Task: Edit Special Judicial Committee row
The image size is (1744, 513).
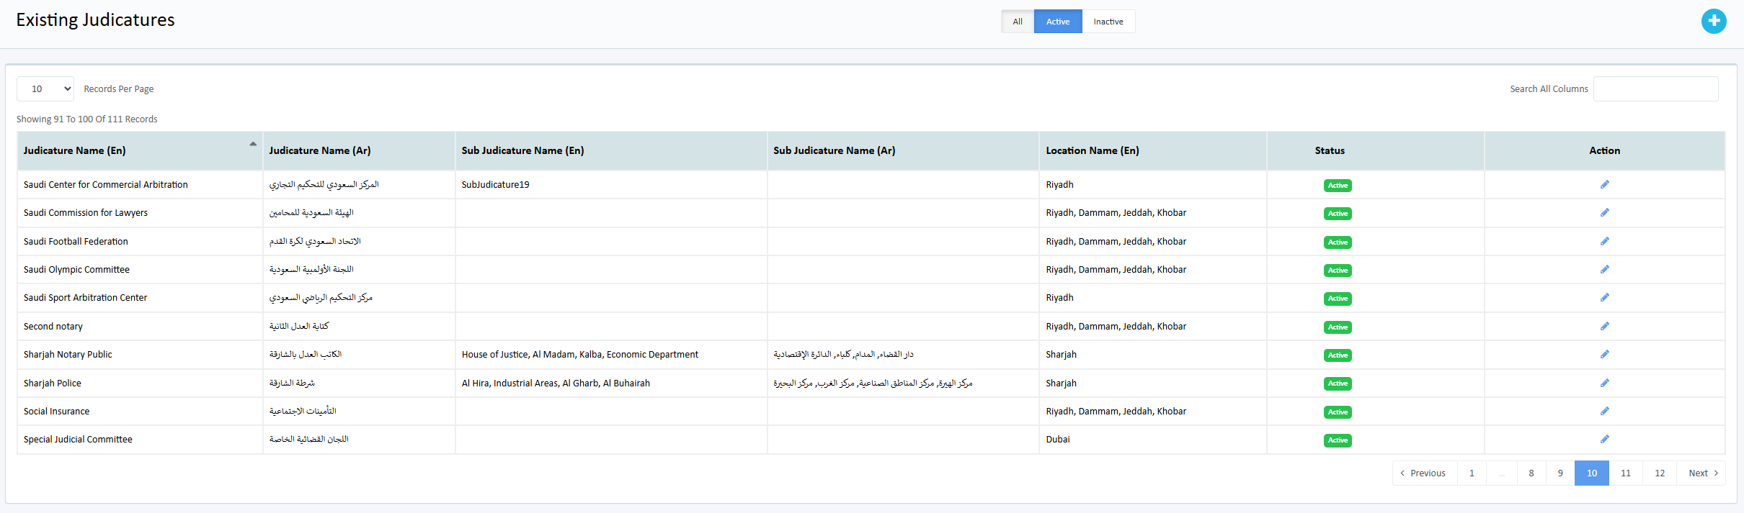Action: (1604, 440)
